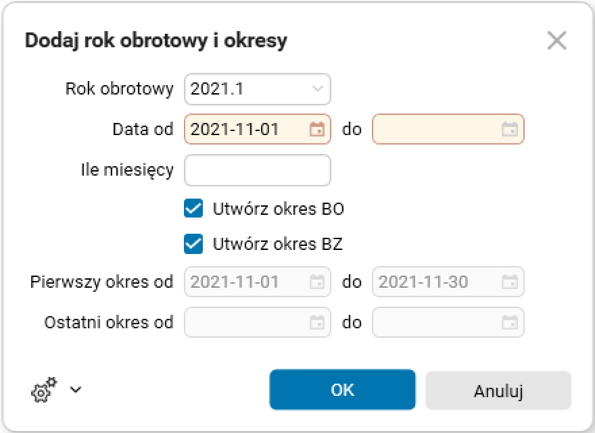Cancel the dialog with Anuluj
Screen dimensions: 595x433
click(498, 390)
